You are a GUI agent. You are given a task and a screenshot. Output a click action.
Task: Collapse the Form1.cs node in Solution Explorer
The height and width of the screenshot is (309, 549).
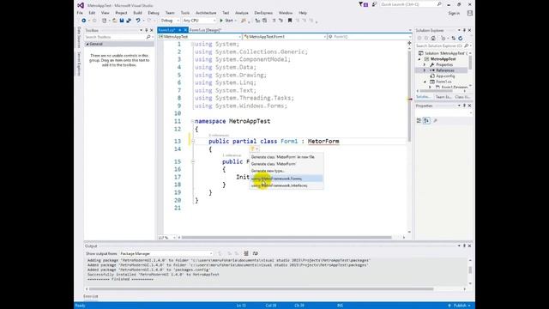pyautogui.click(x=425, y=82)
